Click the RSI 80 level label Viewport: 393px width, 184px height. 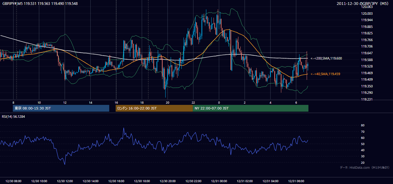click(x=363, y=125)
